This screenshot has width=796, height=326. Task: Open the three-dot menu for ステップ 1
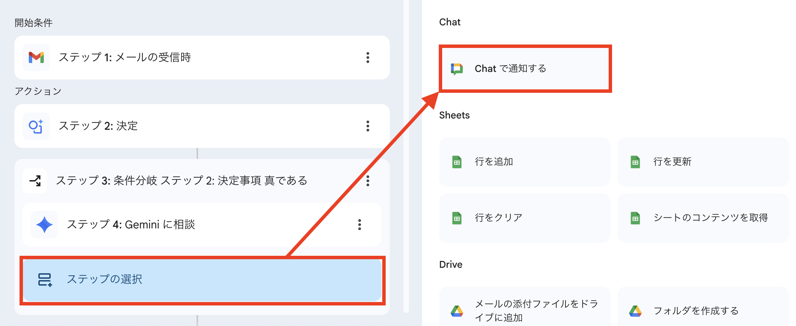pos(368,58)
